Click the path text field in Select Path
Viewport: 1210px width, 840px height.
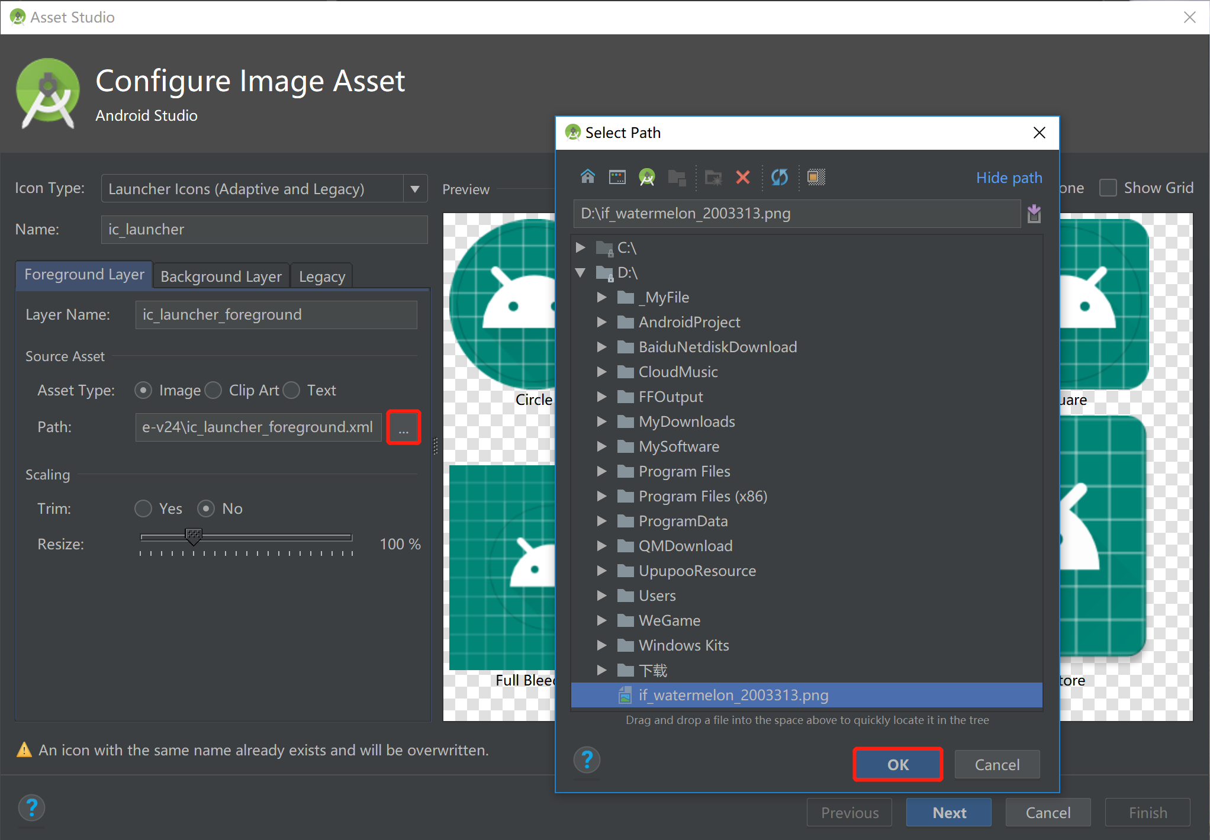(x=797, y=214)
